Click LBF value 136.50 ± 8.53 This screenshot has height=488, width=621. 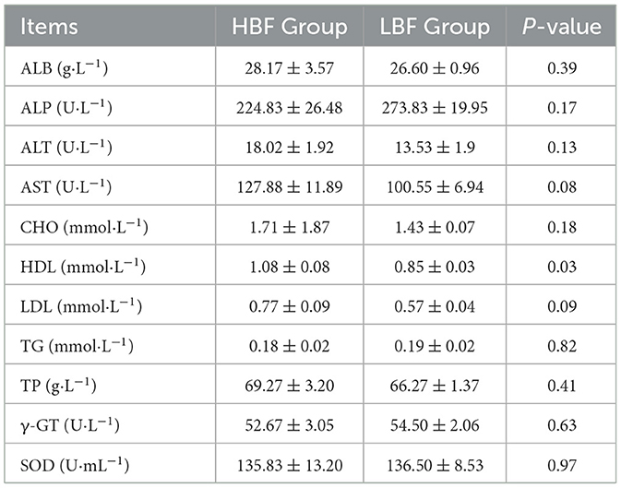431,464
